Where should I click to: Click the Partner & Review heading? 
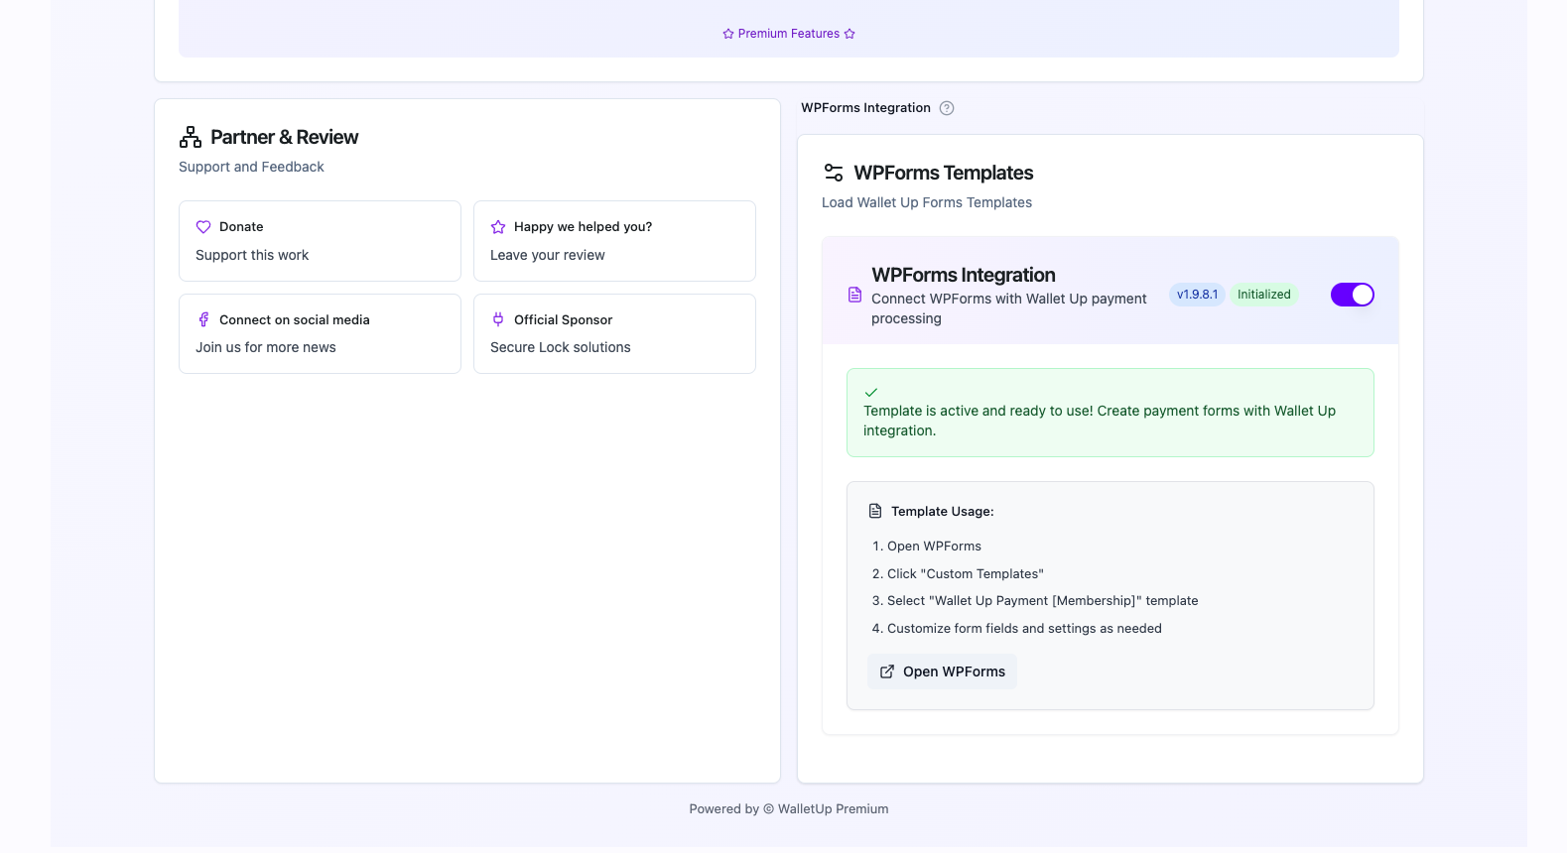pyautogui.click(x=284, y=137)
